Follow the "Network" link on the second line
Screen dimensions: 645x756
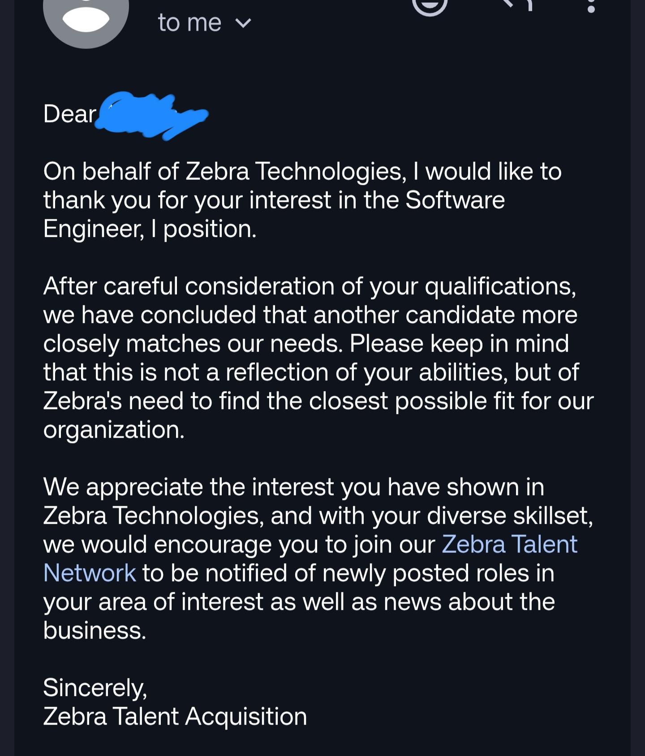coord(90,573)
